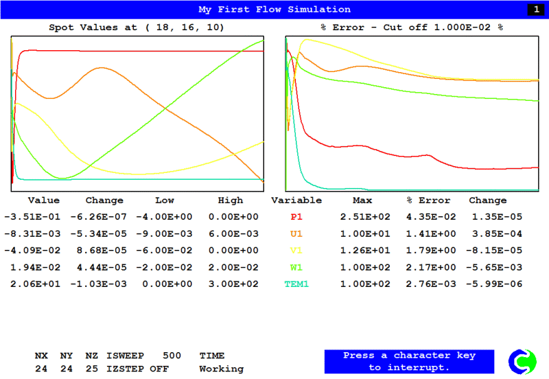The height and width of the screenshot is (379, 549).
Task: Click the '% Error - Cut off' heading
Action: tap(412, 27)
